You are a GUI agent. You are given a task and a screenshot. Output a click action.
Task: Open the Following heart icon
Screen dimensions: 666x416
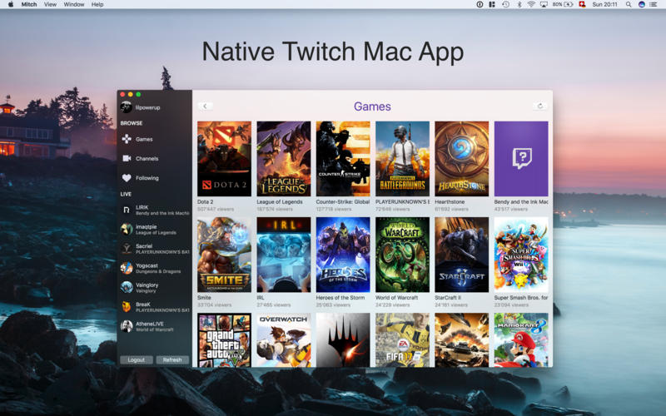[x=127, y=178]
